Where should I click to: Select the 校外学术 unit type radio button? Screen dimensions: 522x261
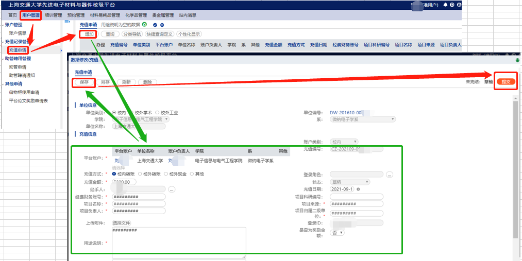pyautogui.click(x=131, y=112)
